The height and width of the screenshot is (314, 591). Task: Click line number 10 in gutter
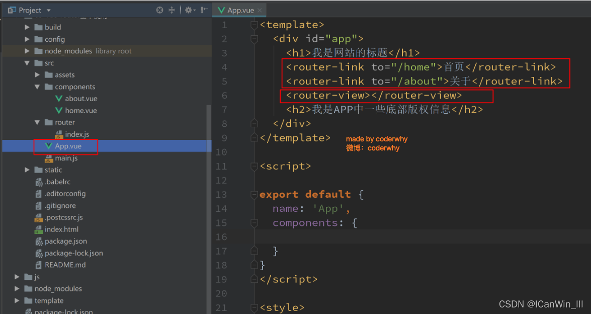(222, 152)
